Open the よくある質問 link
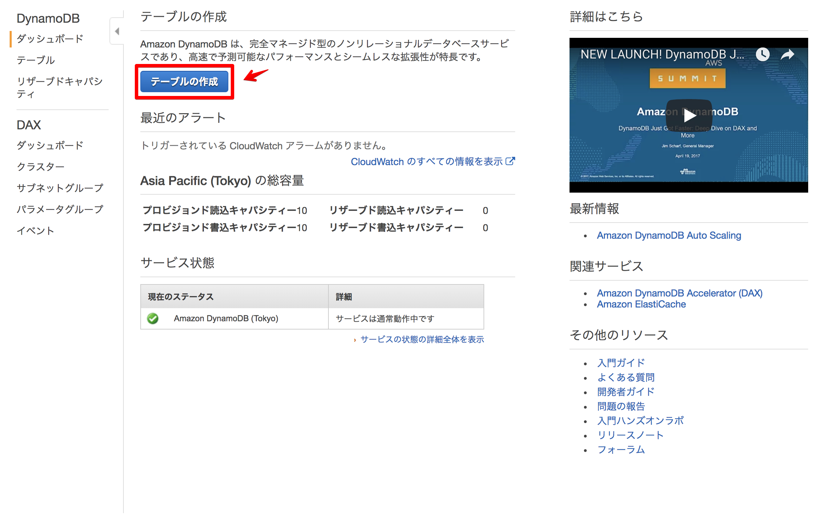Screen dimensions: 824x518 (x=626, y=377)
